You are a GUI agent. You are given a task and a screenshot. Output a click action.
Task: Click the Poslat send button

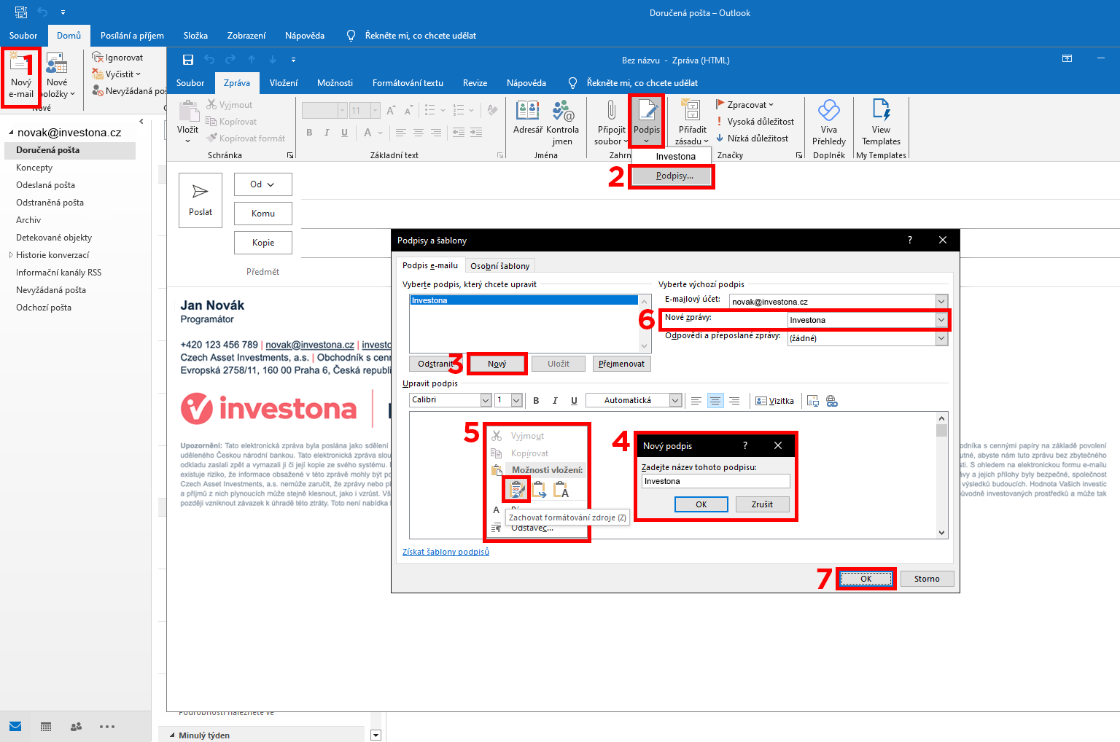tap(201, 200)
